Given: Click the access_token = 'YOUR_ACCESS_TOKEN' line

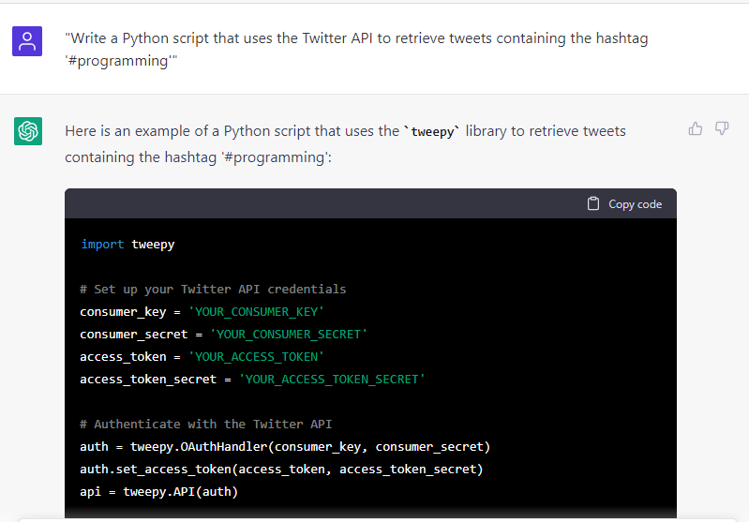Looking at the screenshot, I should point(202,357).
